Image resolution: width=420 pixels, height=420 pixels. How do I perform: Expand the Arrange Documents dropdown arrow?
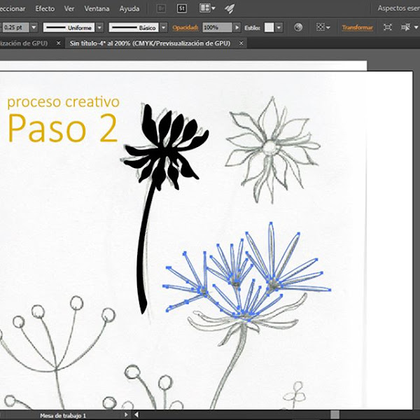point(213,8)
